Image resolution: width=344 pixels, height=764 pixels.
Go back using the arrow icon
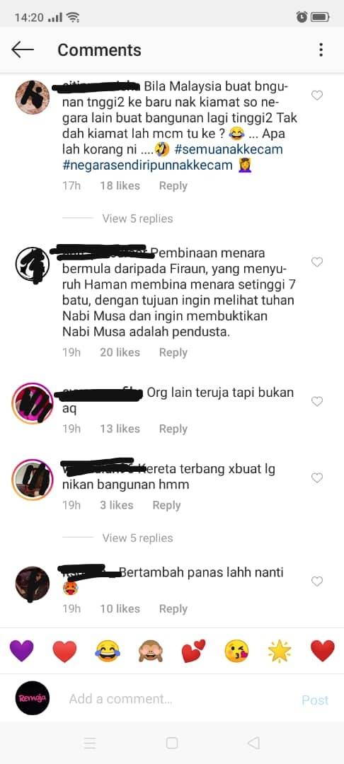(x=23, y=50)
